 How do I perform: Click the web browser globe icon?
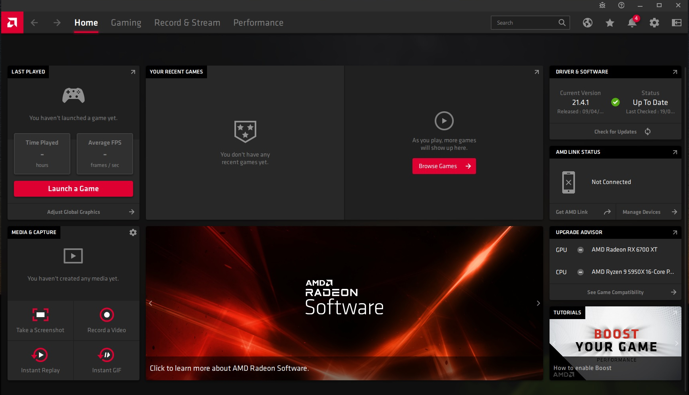pos(587,23)
